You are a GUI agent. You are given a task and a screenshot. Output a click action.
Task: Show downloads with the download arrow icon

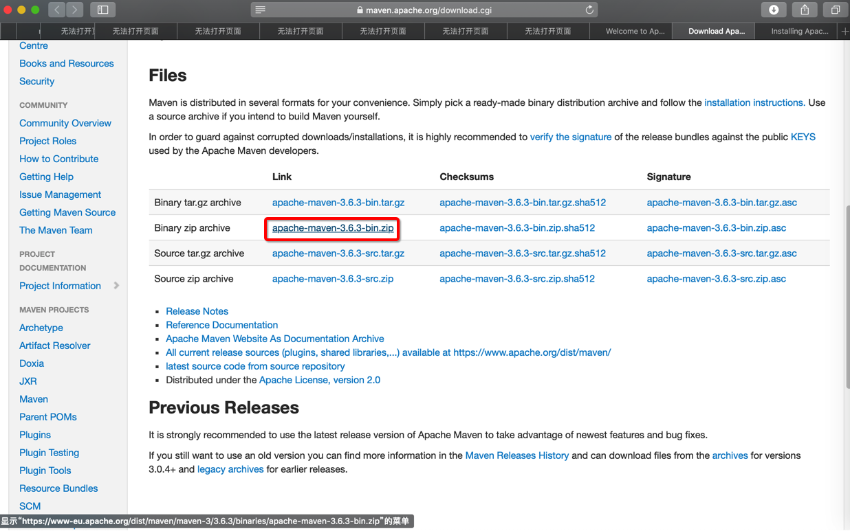(x=774, y=10)
